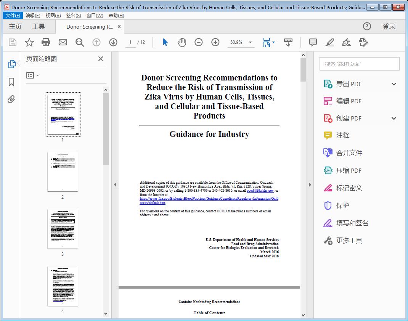This screenshot has height=321, width=408.
Task: Expand the 导出 PDF section chevron
Action: pyautogui.click(x=394, y=84)
